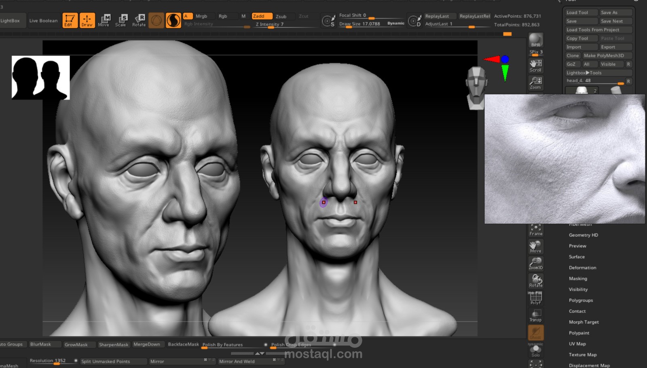Expand the Contact subpalette
Image resolution: width=647 pixels, height=368 pixels.
point(577,311)
